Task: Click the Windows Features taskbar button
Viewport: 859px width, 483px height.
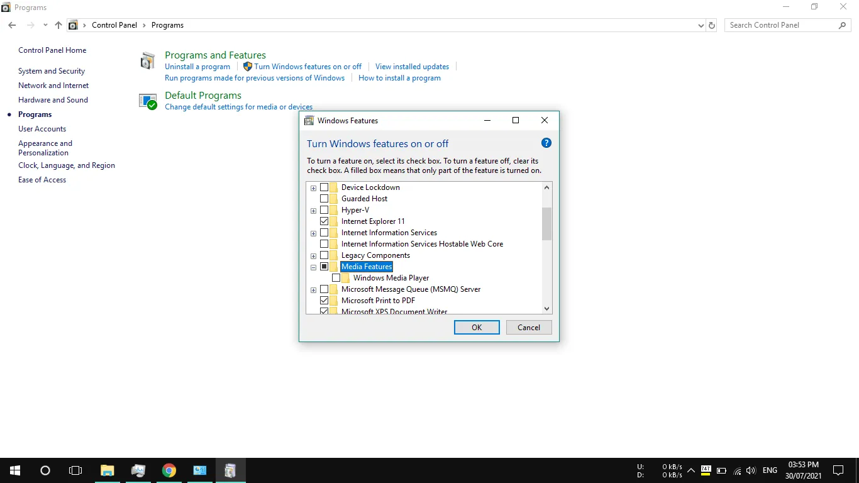Action: coord(230,470)
